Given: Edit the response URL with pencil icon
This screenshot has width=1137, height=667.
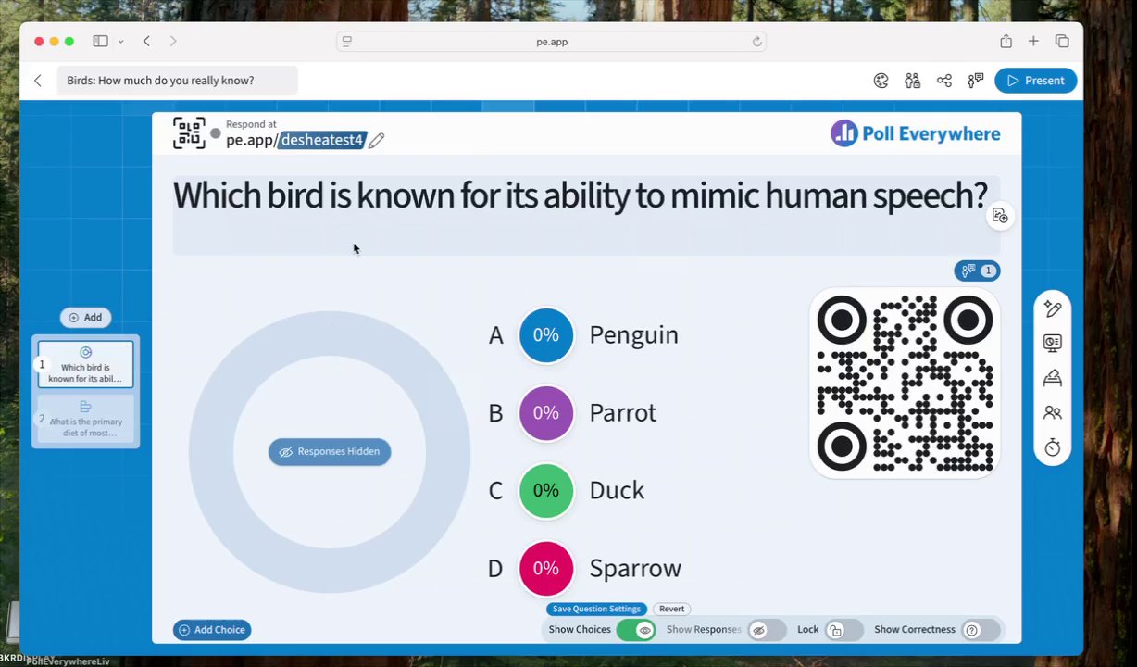Looking at the screenshot, I should coord(377,140).
